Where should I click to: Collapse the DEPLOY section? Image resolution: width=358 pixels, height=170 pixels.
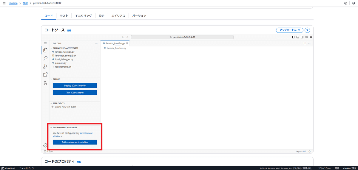pos(51,79)
